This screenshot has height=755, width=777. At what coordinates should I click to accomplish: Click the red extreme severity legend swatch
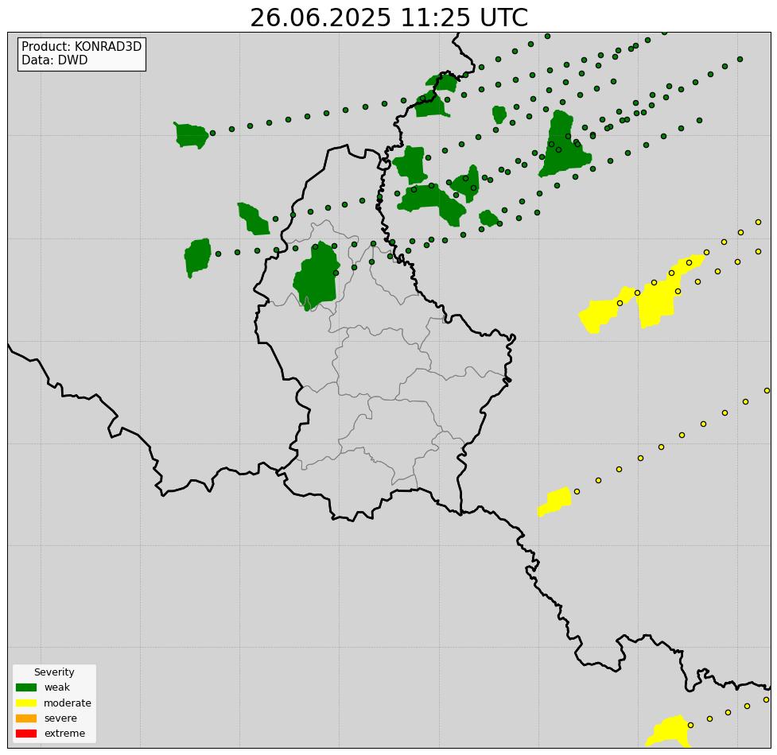26,734
